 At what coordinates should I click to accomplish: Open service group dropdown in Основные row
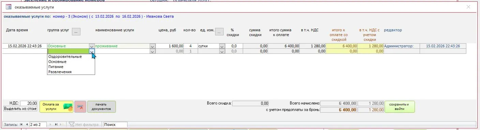pyautogui.click(x=92, y=46)
